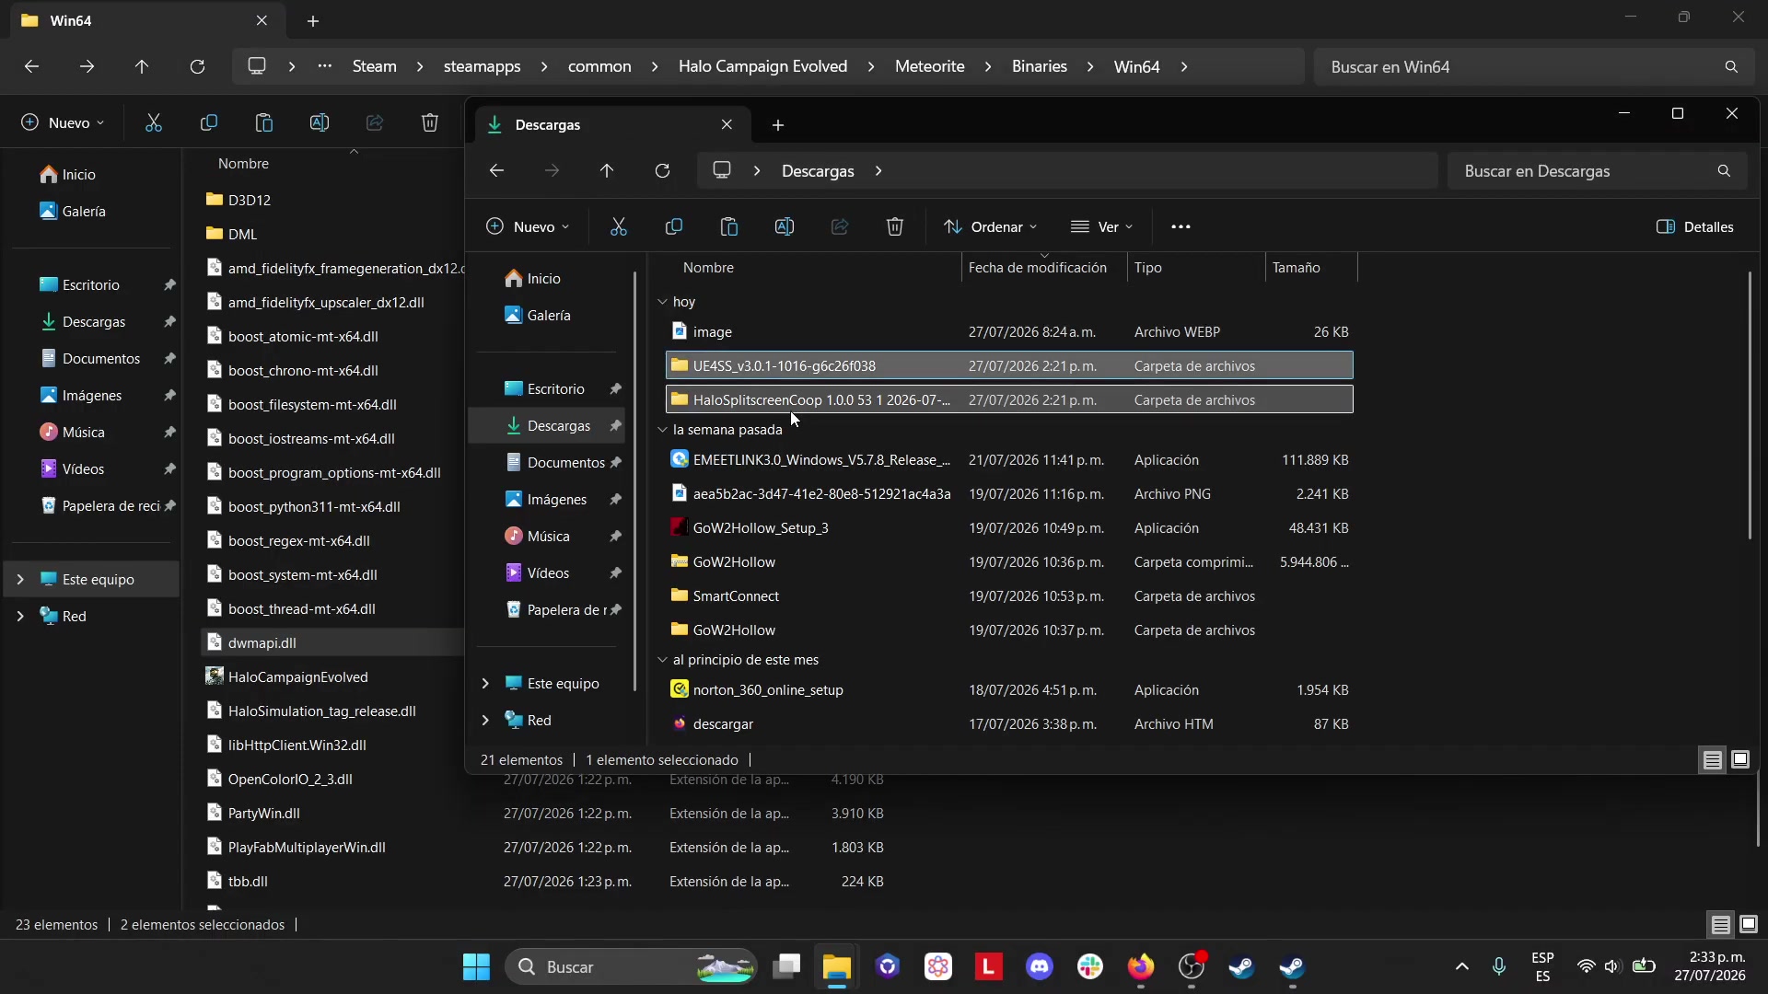Click Rename icon in Descargas window toolbar
Screen dimensions: 1768x994
(x=785, y=226)
